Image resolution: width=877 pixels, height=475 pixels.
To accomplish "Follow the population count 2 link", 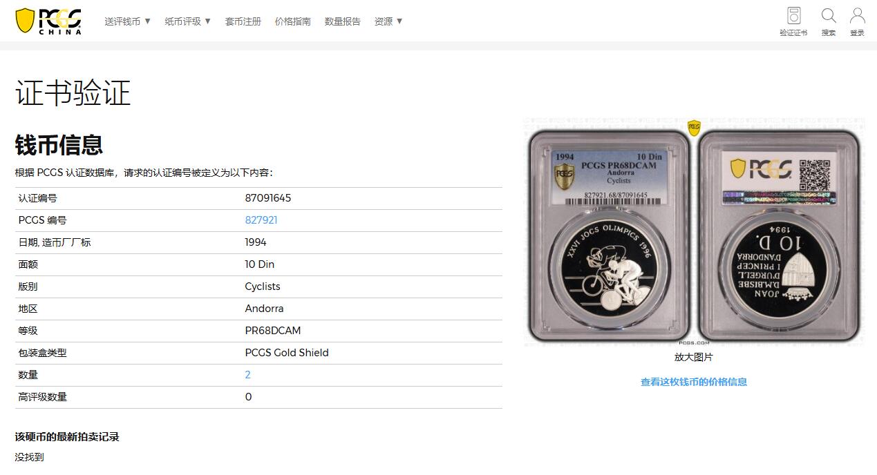I will point(247,375).
